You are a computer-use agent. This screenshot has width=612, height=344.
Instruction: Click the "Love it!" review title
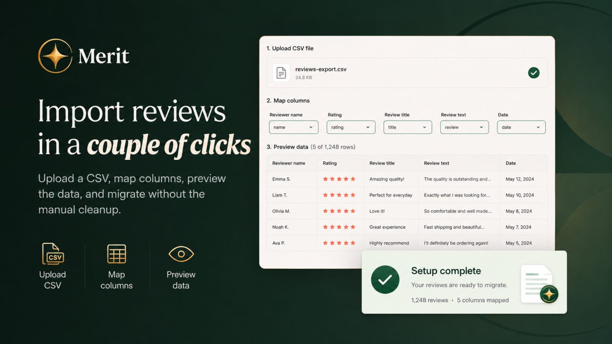tap(377, 211)
